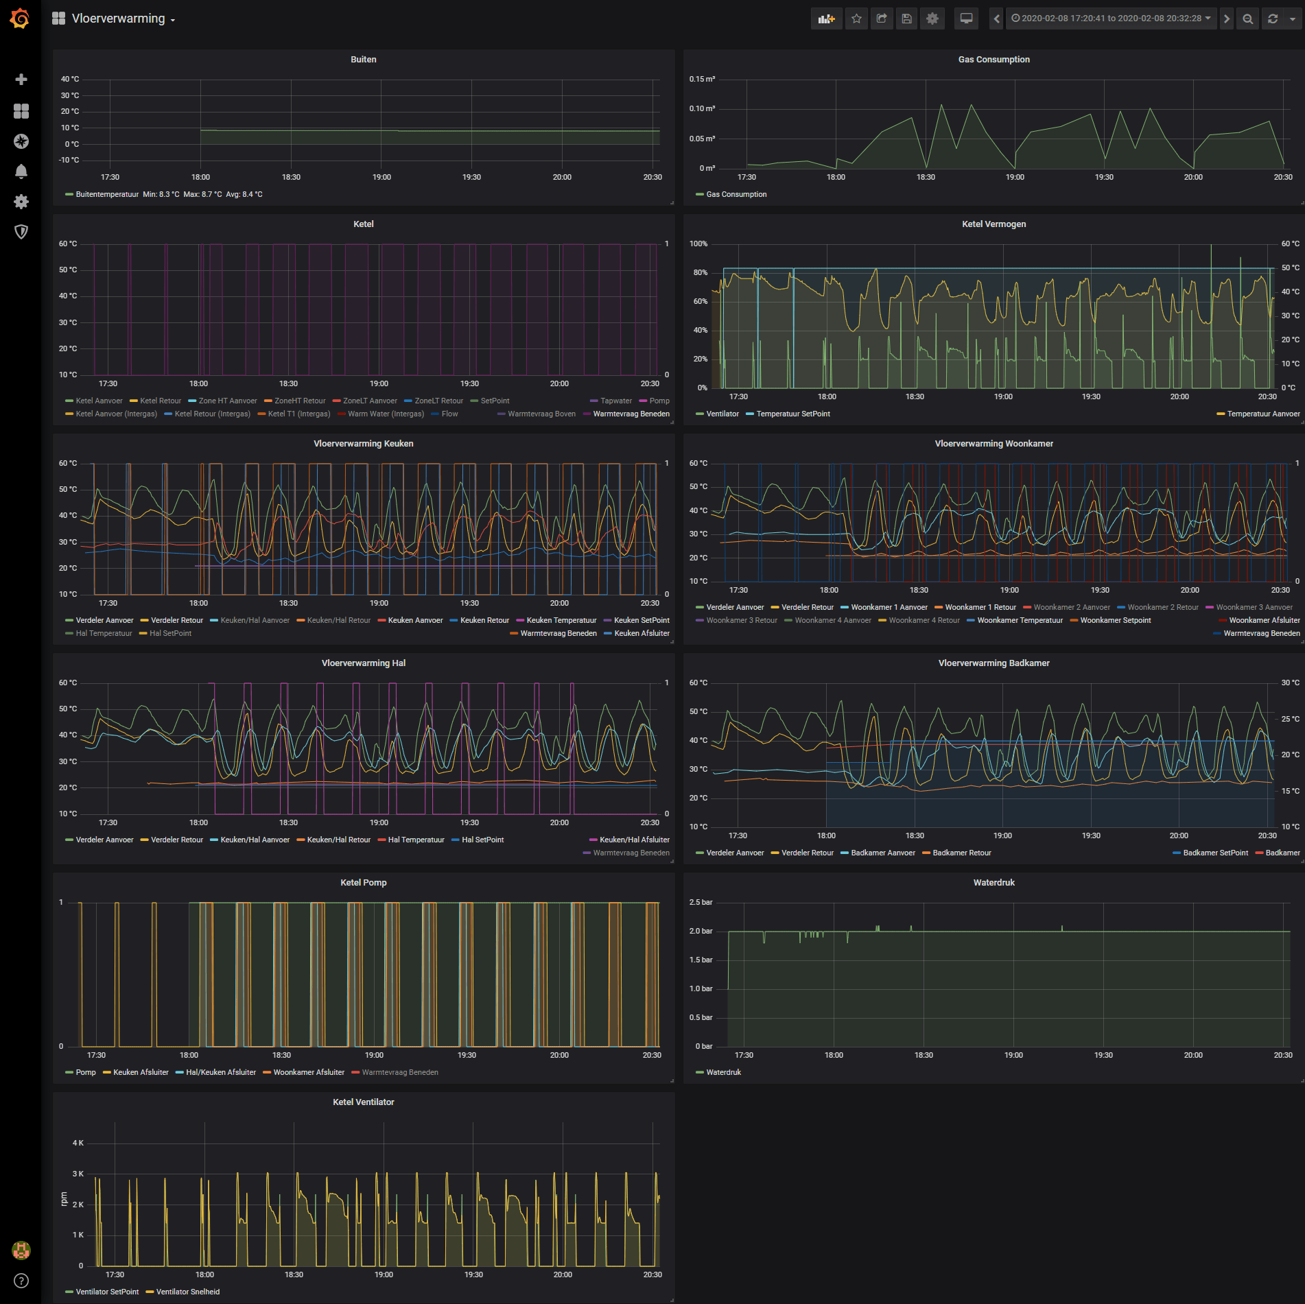Click the Hal/Keuken Afsluiter legend label in Ketel Pomp
Image resolution: width=1305 pixels, height=1304 pixels.
[221, 1073]
